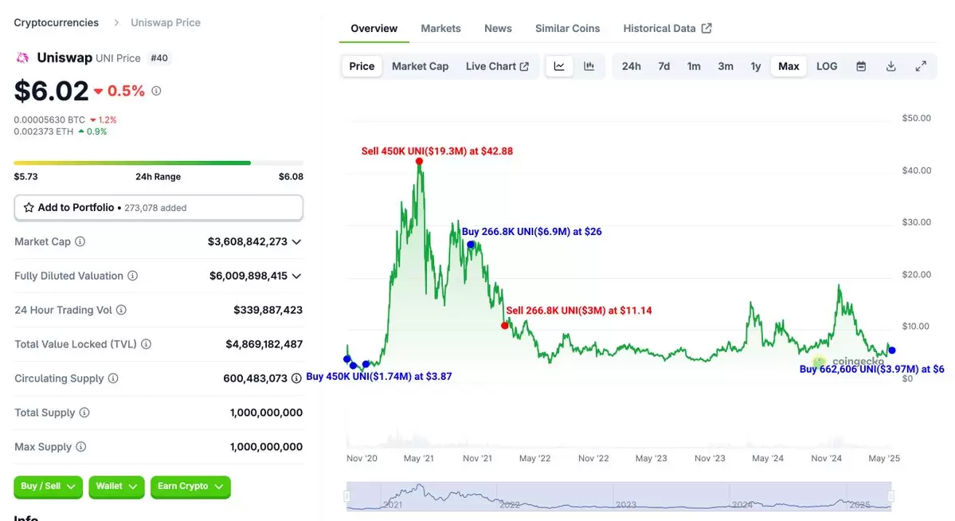Open the Similar Coins tab
Screen dimensions: 955x521
pos(568,29)
